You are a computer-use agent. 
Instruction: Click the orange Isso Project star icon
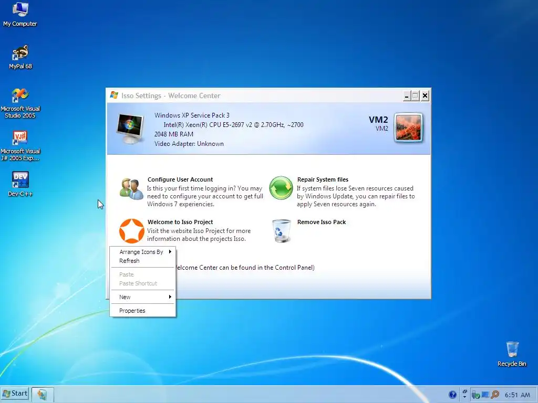coord(131,231)
